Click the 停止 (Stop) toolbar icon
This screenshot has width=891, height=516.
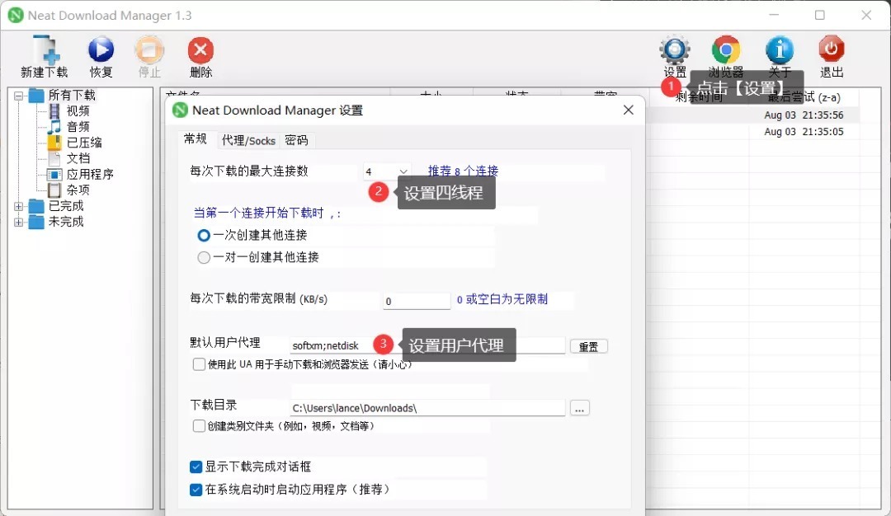(148, 50)
